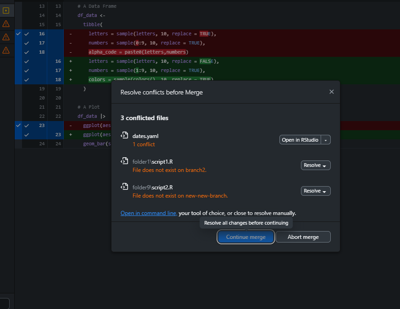Click the script2.R conflicted file icon
The height and width of the screenshot is (309, 400).
tap(124, 187)
